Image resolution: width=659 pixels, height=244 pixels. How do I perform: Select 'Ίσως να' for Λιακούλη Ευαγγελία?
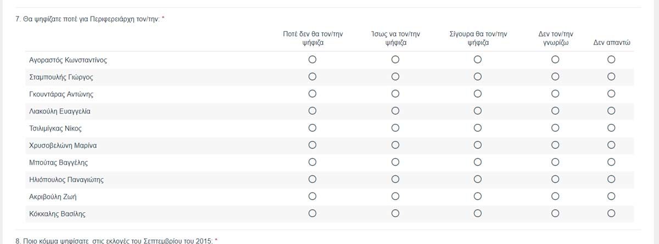click(395, 111)
